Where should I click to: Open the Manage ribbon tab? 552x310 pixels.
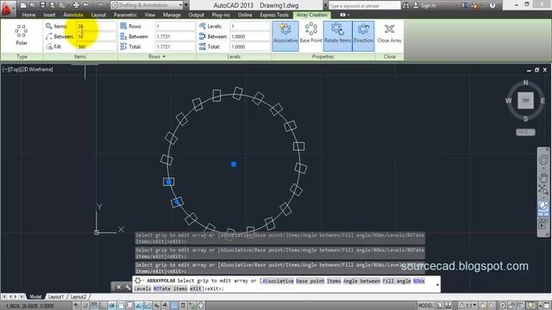coord(172,15)
